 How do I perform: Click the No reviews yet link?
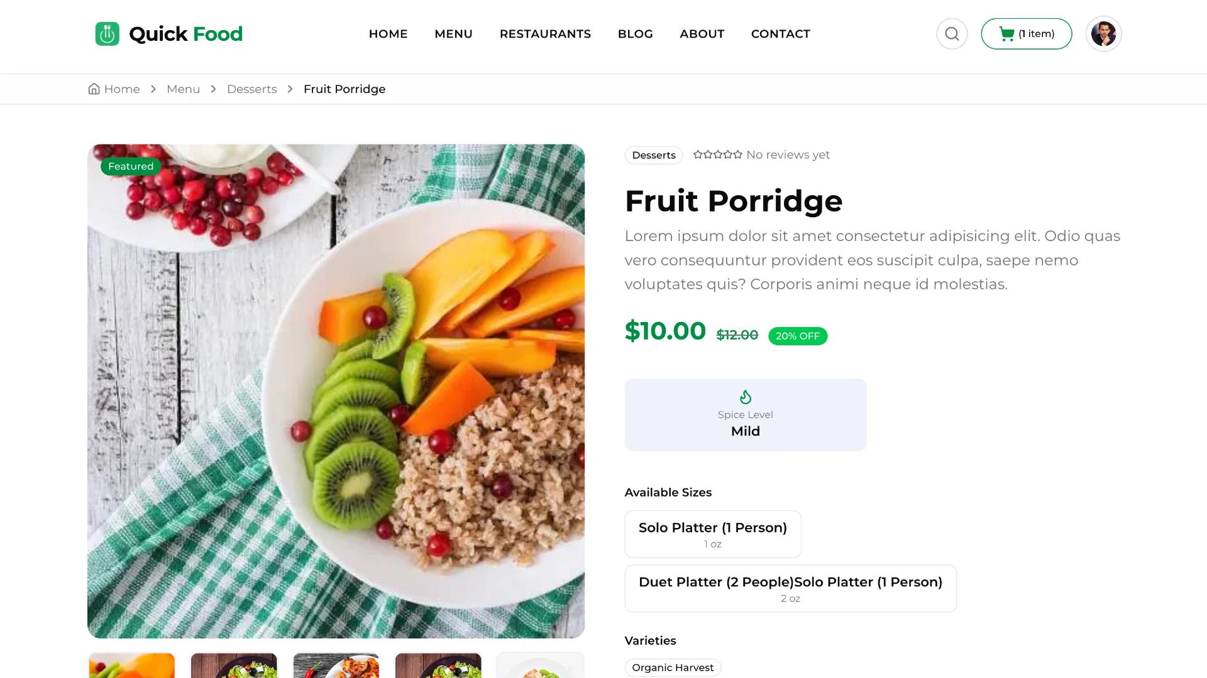pyautogui.click(x=787, y=154)
